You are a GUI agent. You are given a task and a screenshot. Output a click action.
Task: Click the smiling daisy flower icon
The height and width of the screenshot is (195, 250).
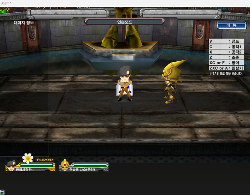pos(28,158)
